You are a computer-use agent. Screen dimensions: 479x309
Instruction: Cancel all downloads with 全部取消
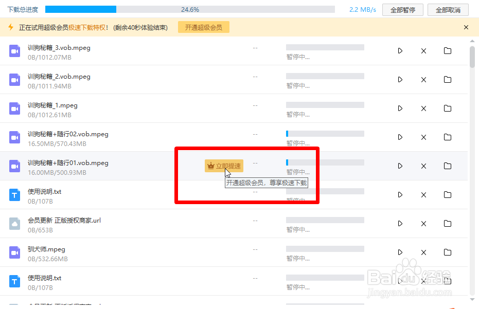pos(448,10)
